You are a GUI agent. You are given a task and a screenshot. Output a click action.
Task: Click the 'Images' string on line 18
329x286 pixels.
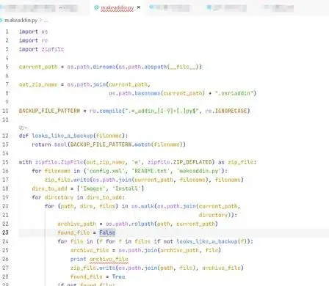pyautogui.click(x=93, y=188)
